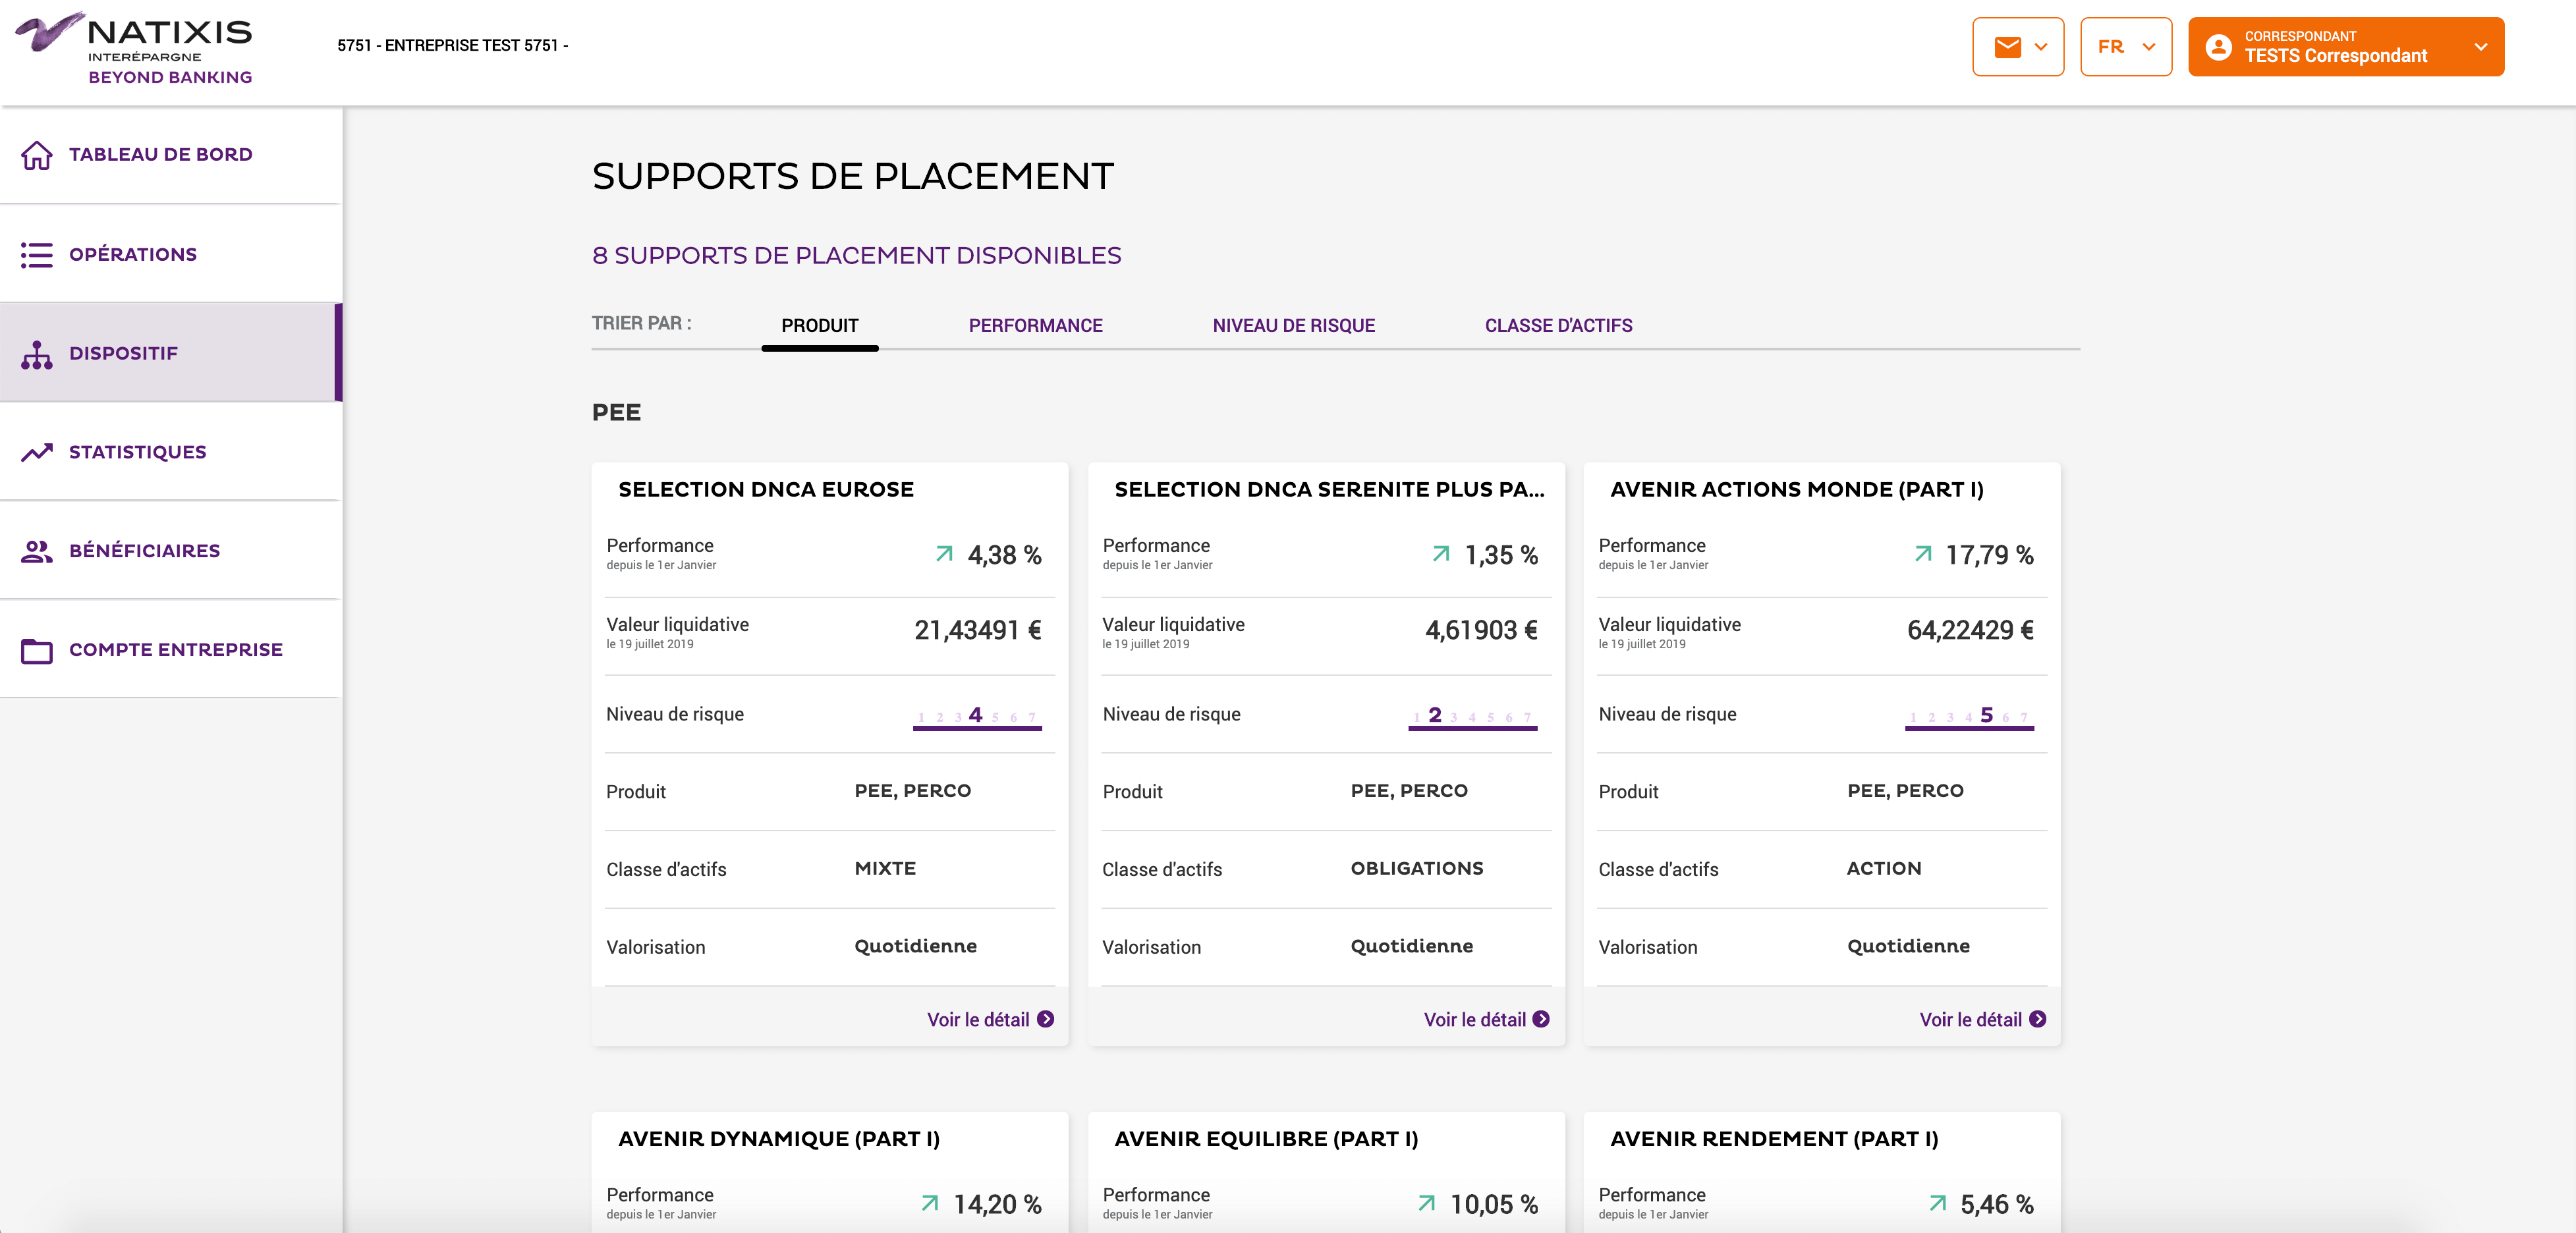This screenshot has width=2576, height=1233.
Task: Click the risk level scale in Avenir Actions Monde card
Action: point(1969,717)
